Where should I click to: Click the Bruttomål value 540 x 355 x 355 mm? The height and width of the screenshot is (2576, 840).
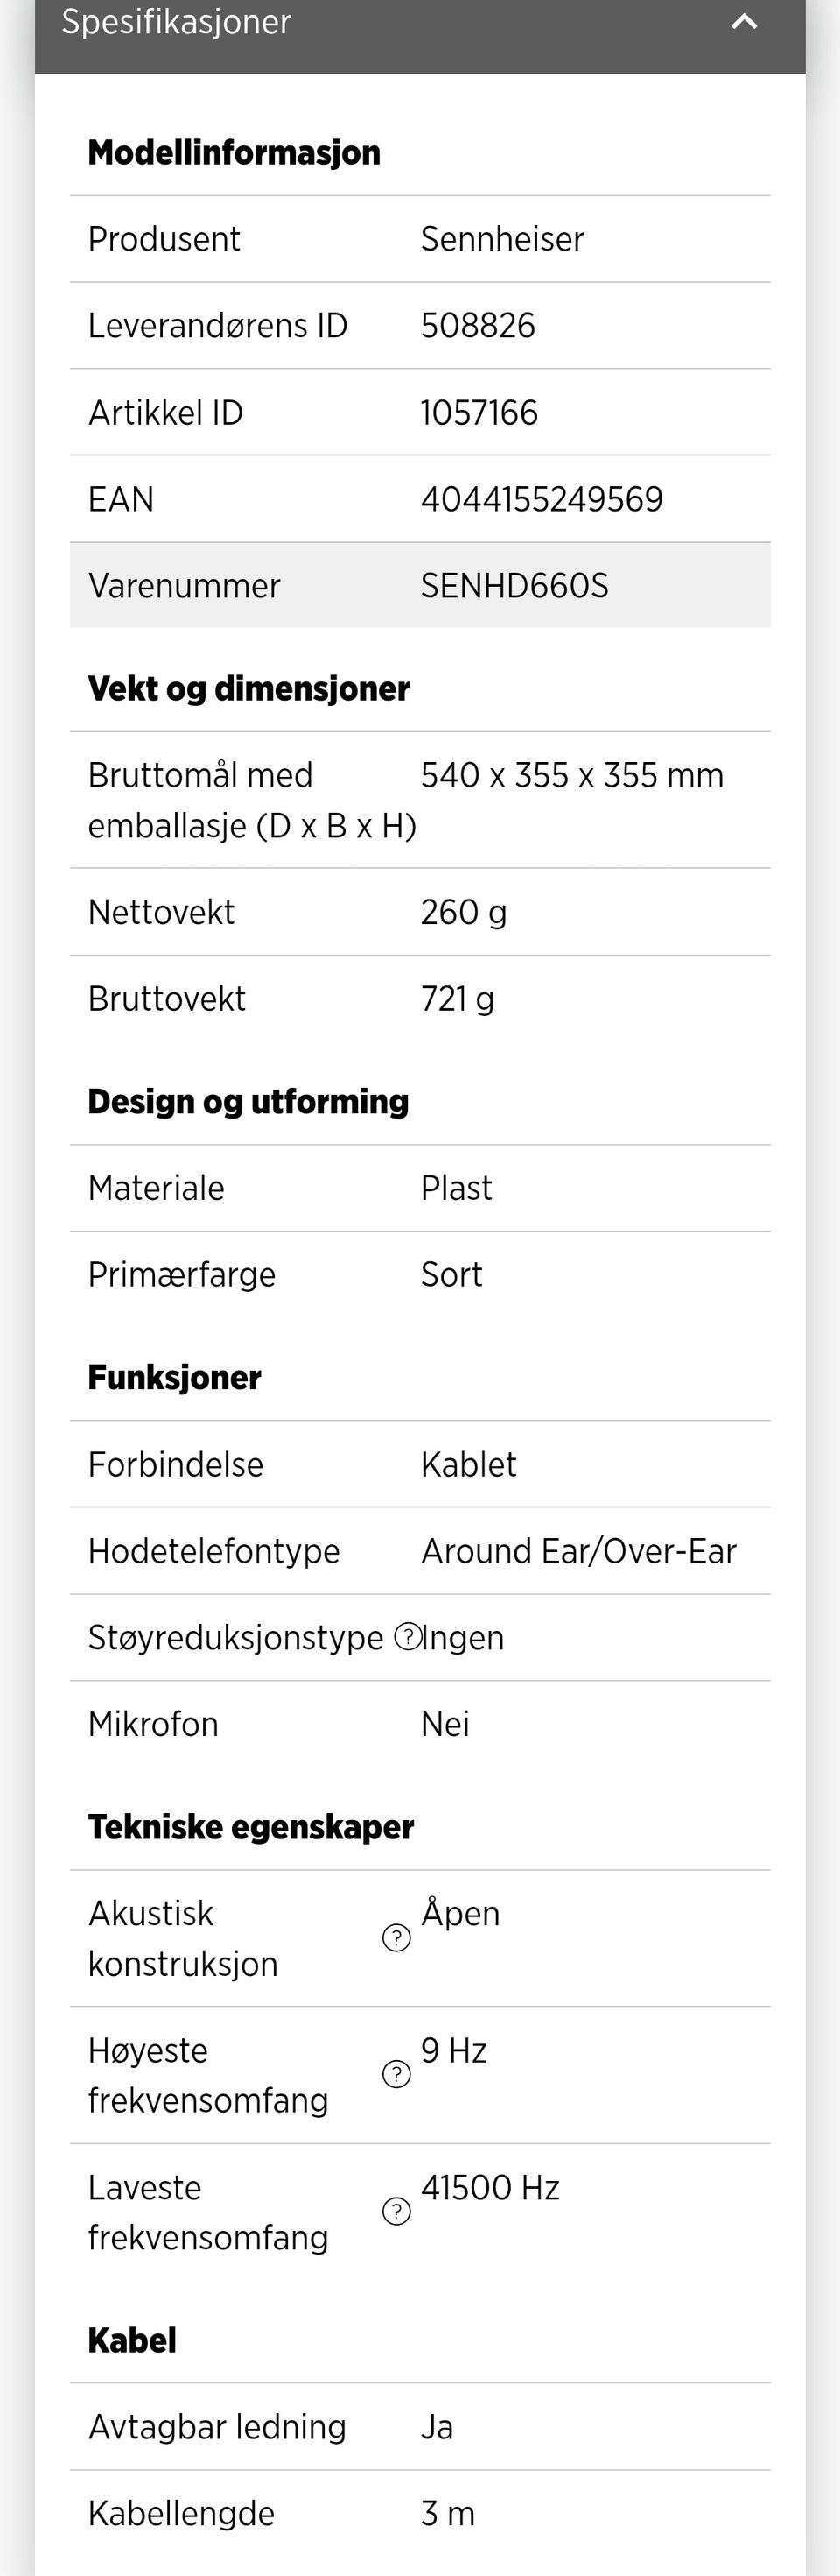[x=571, y=775]
